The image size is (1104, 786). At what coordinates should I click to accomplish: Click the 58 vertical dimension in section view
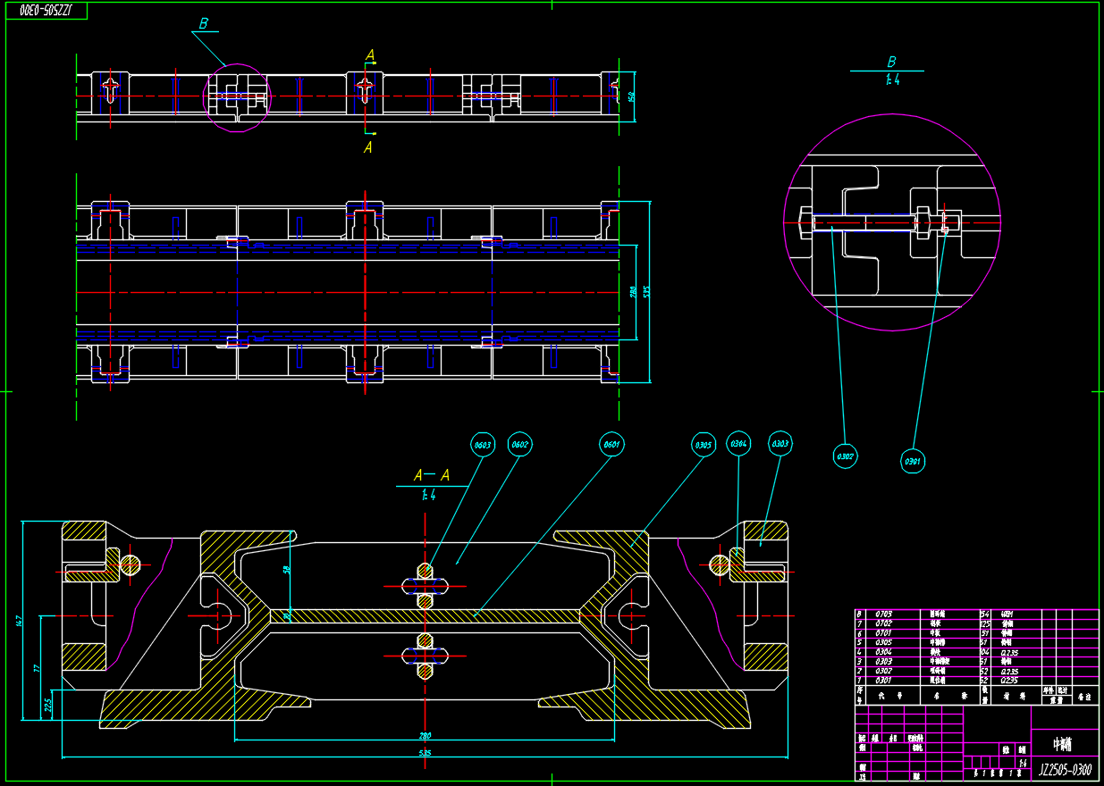(x=288, y=569)
